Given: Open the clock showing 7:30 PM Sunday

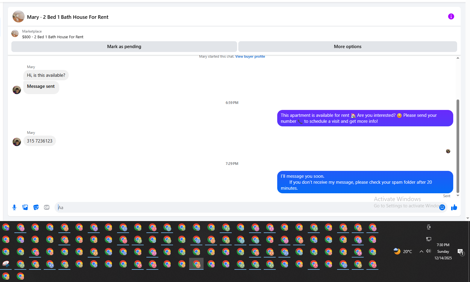Looking at the screenshot, I should point(443,252).
